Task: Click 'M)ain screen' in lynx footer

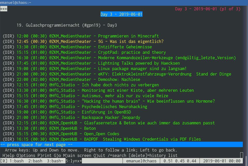Action: tap(77, 156)
